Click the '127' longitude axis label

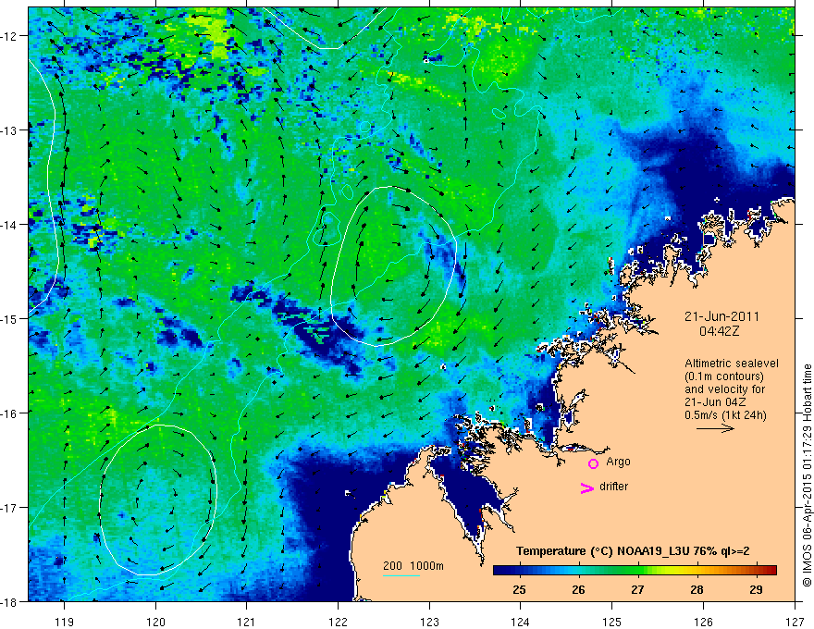[795, 622]
